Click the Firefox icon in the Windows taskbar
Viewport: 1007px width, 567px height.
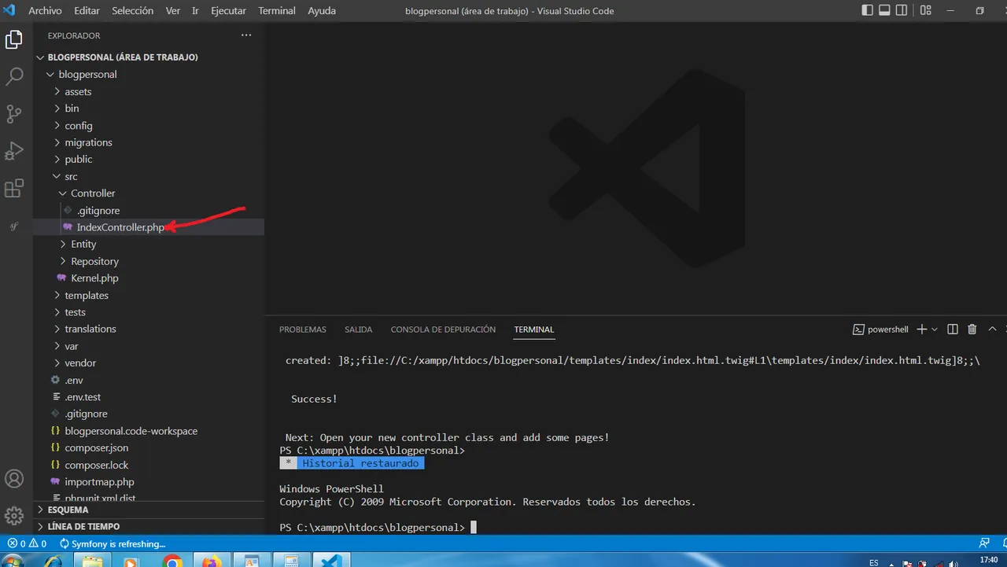click(212, 561)
